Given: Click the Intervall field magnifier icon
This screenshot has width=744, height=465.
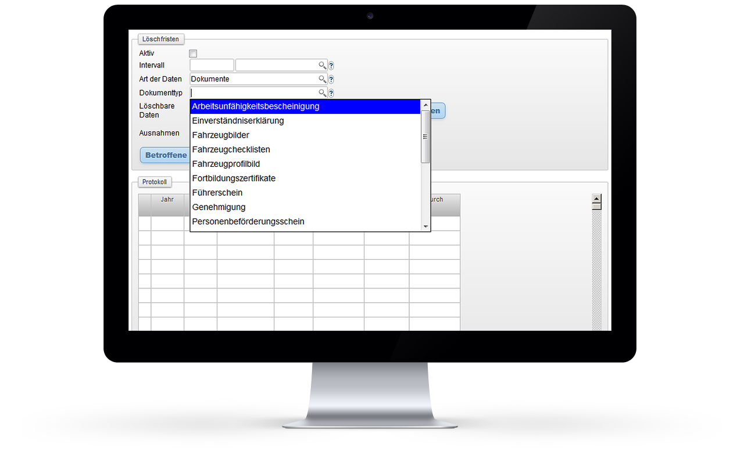Looking at the screenshot, I should click(x=322, y=66).
